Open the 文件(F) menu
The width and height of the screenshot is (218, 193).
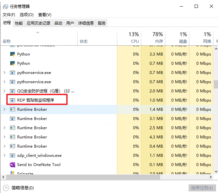9,15
